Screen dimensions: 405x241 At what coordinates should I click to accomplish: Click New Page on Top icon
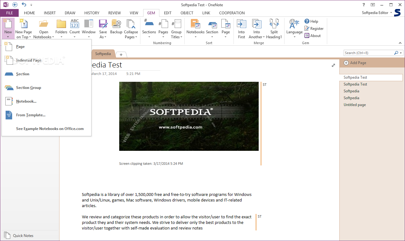pos(24,24)
